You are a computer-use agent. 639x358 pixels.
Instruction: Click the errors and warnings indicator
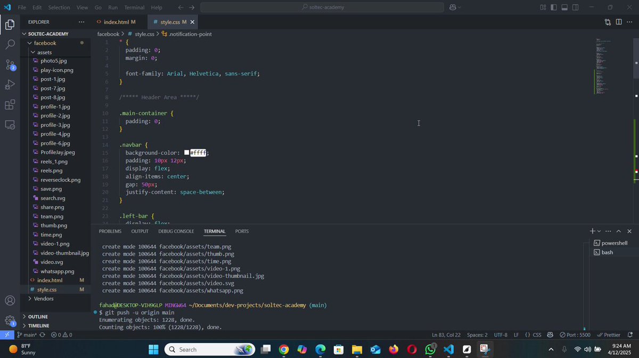(62, 335)
